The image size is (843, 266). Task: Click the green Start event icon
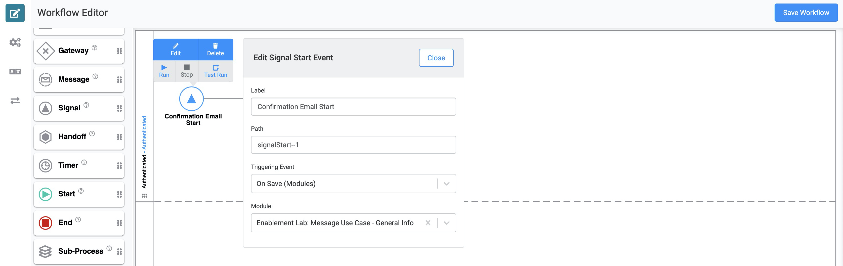pyautogui.click(x=46, y=194)
